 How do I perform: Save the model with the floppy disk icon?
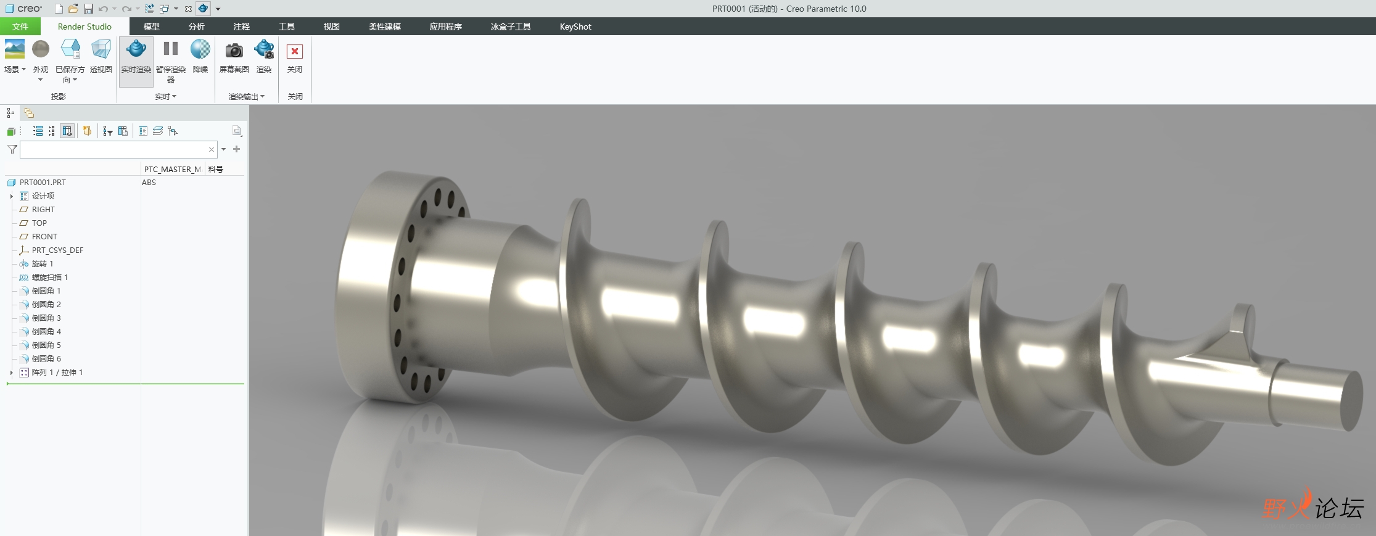(x=88, y=9)
